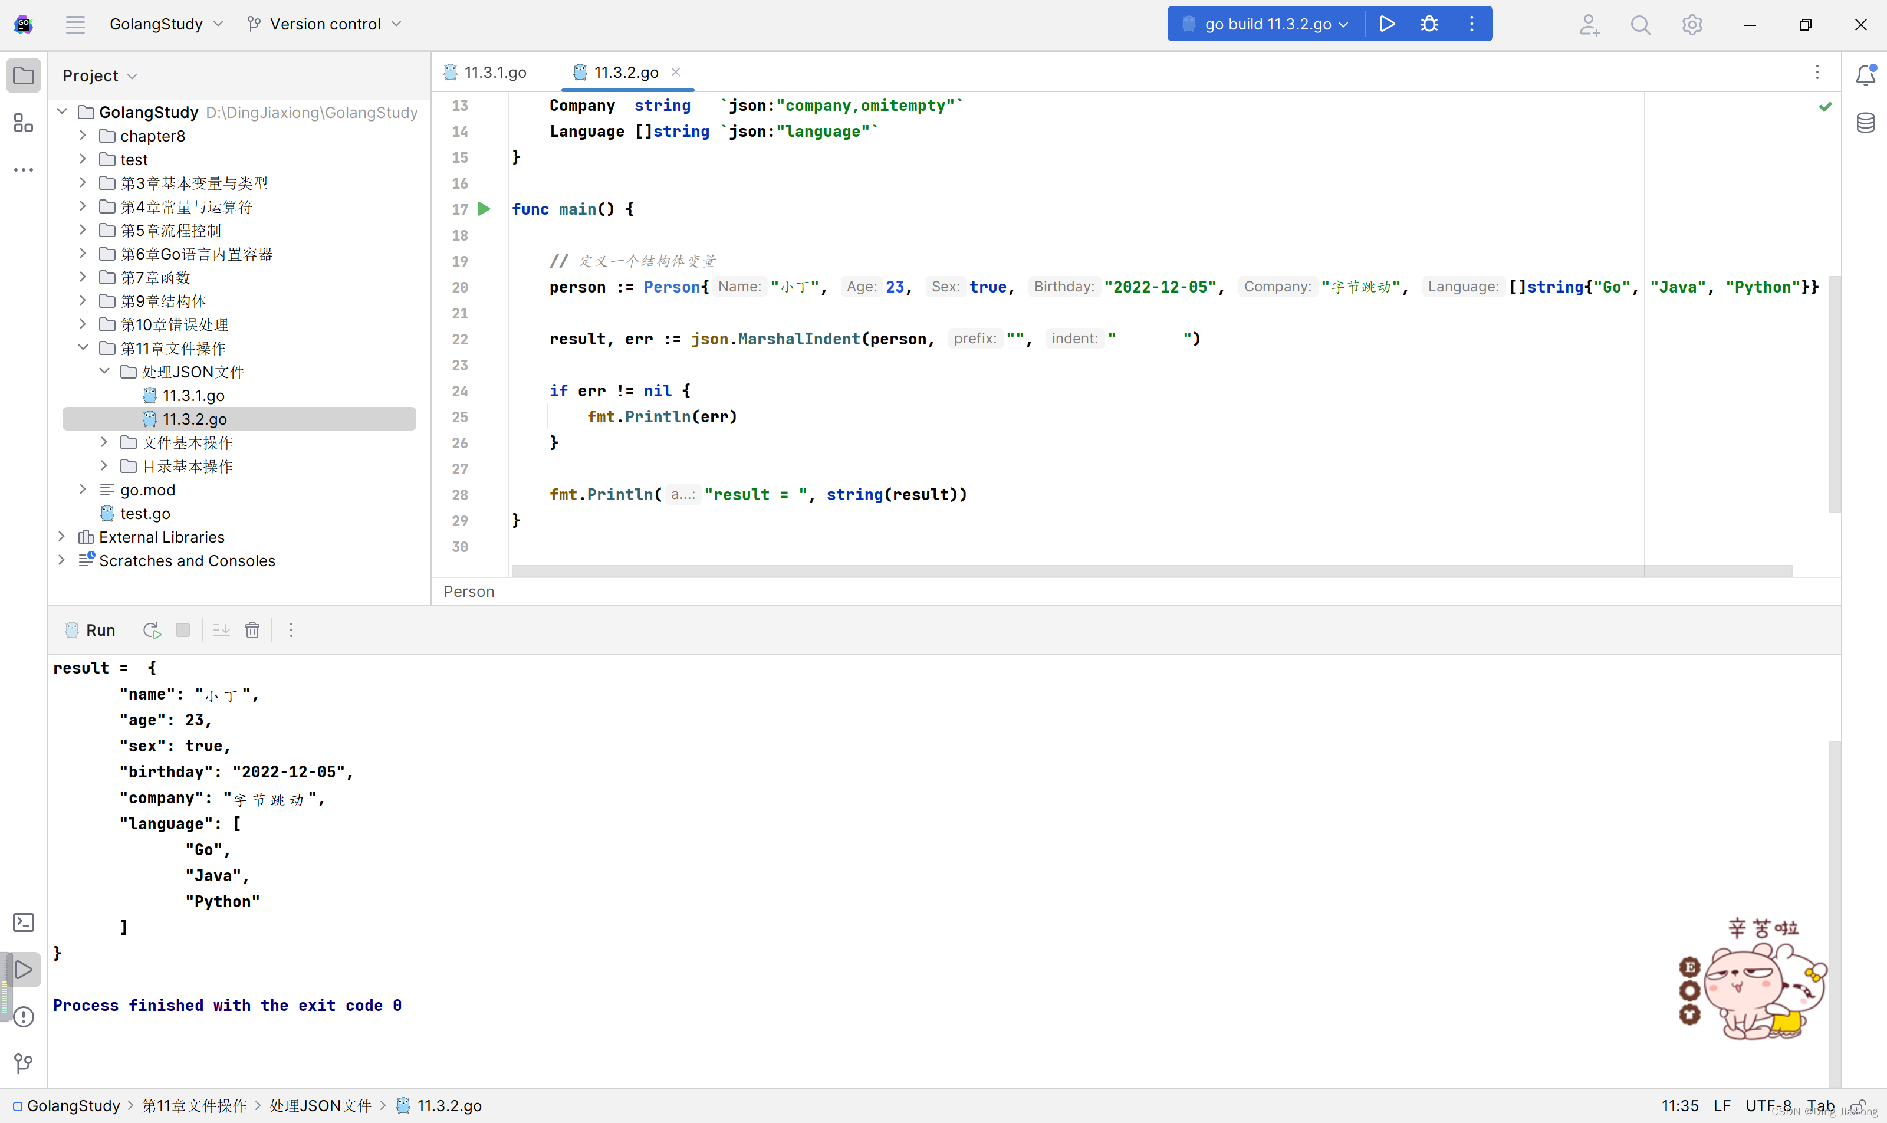
Task: Click the green inspection checkmark
Action: point(1825,107)
